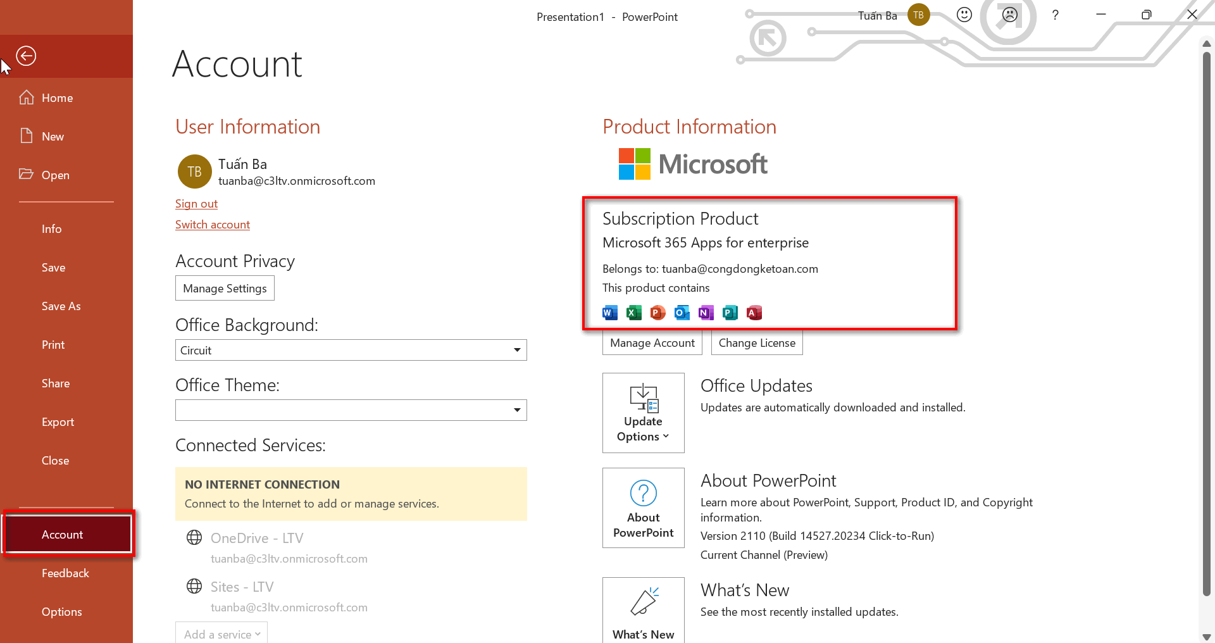This screenshot has height=643, width=1215.
Task: Click the Access app icon
Action: coord(754,313)
